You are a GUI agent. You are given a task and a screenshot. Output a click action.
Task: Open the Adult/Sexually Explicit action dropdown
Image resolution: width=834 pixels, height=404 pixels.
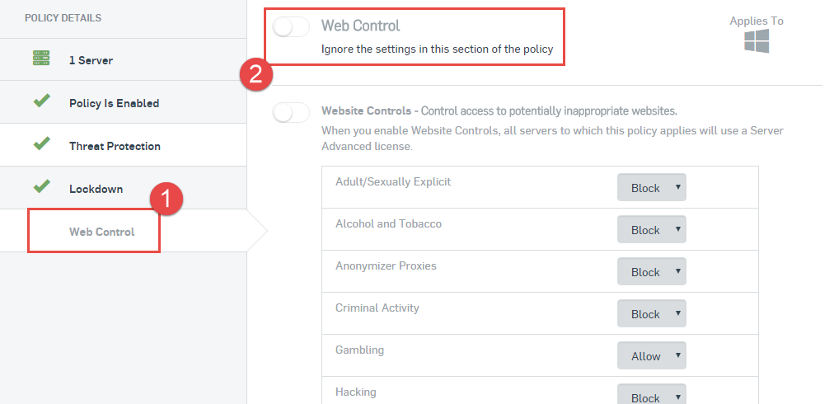click(652, 187)
